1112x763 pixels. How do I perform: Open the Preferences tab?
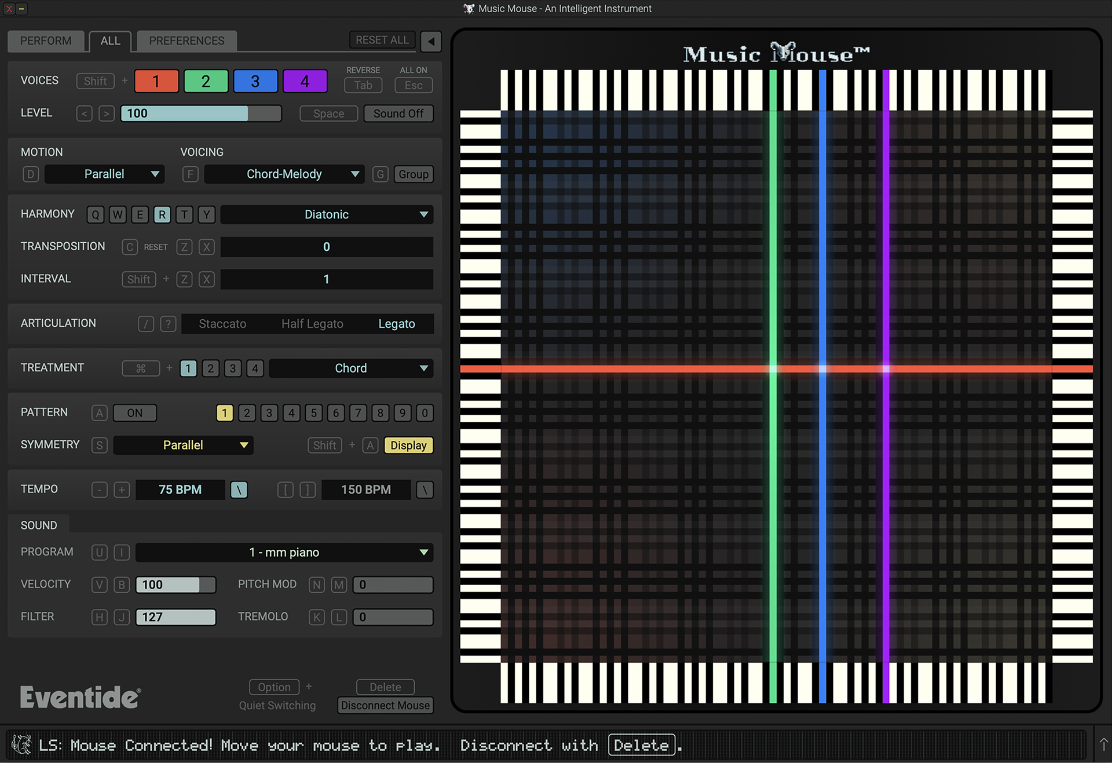pos(186,41)
